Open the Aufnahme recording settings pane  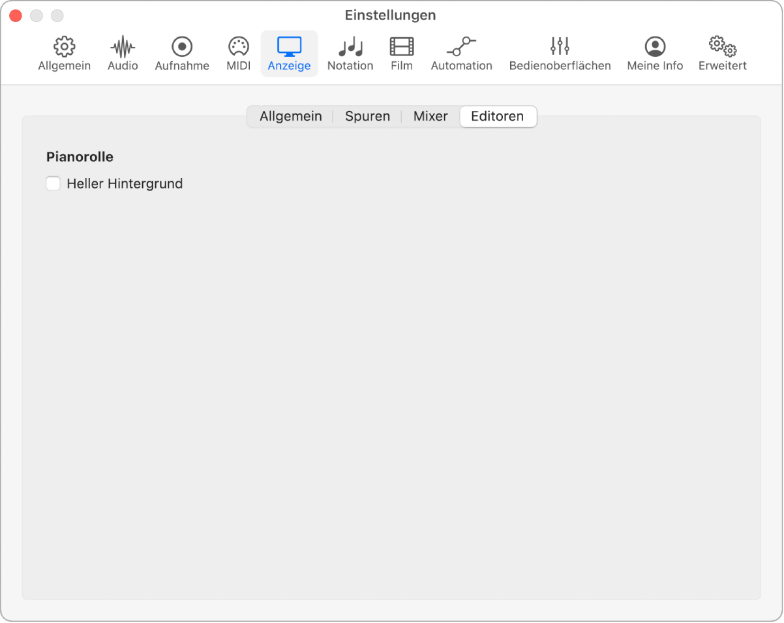click(x=182, y=54)
